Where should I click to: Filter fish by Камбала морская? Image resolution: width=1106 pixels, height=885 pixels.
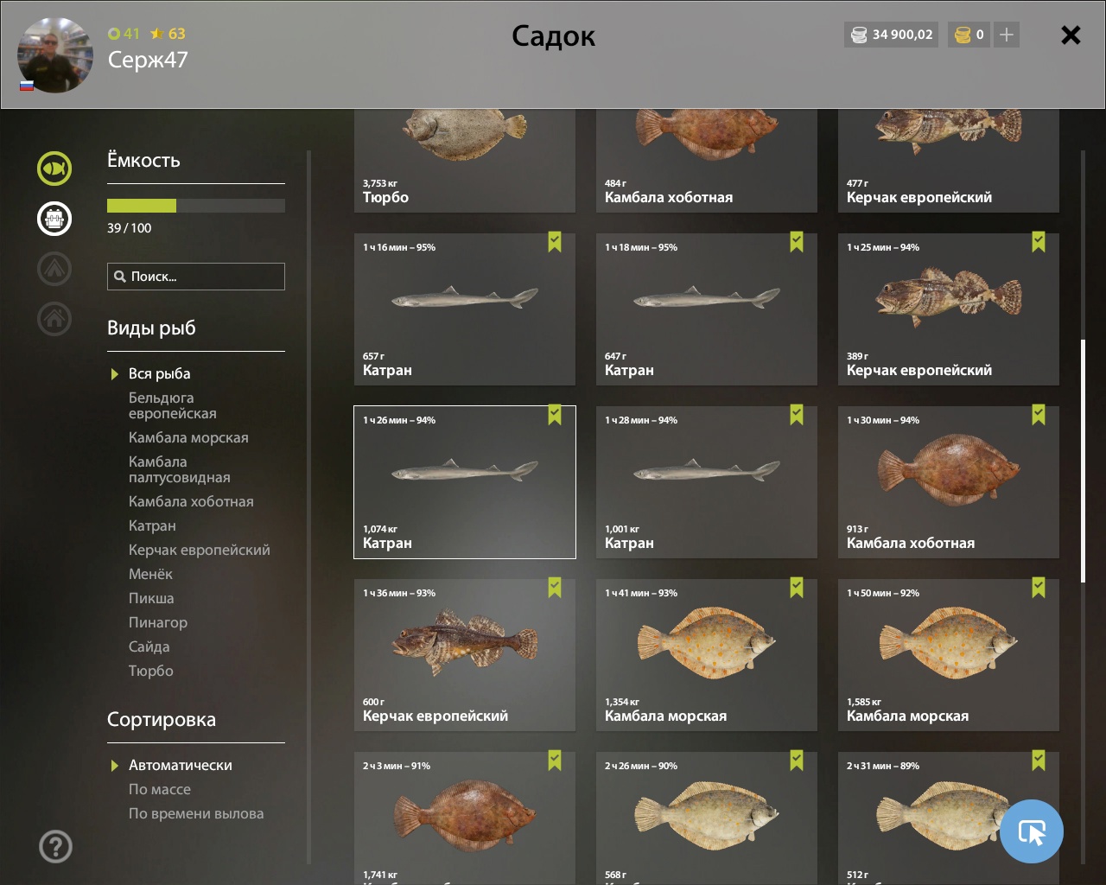(188, 437)
